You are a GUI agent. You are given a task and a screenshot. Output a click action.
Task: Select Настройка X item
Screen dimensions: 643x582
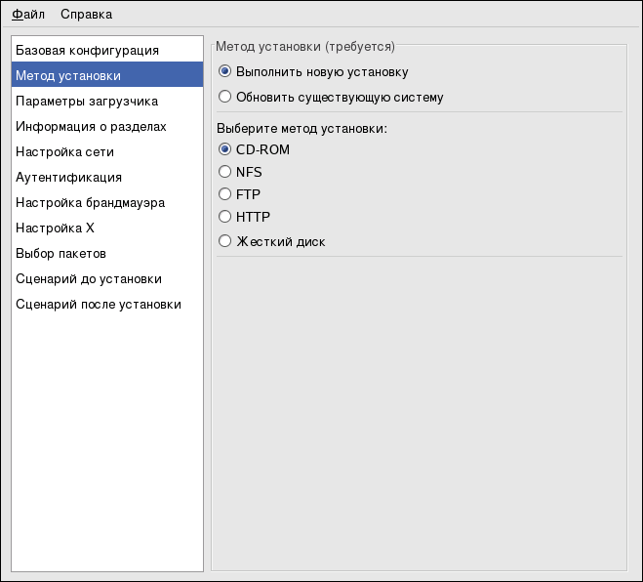(x=55, y=228)
